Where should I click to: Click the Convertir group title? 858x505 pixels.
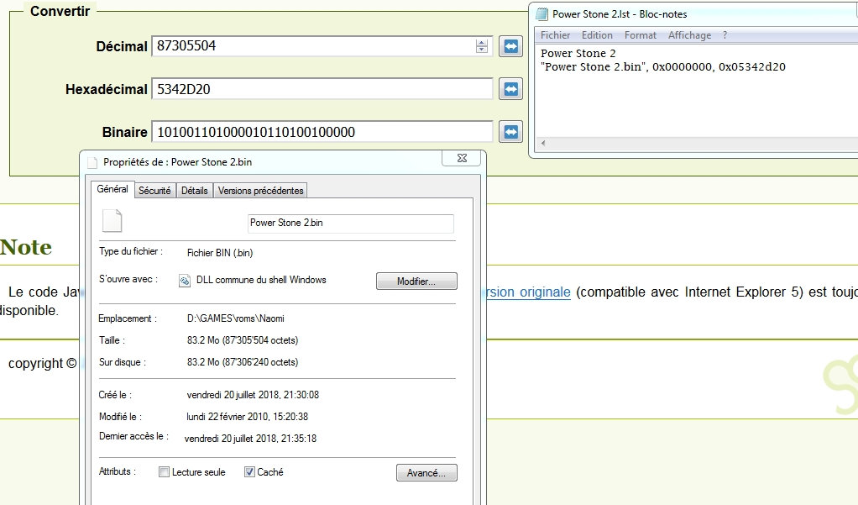point(60,11)
